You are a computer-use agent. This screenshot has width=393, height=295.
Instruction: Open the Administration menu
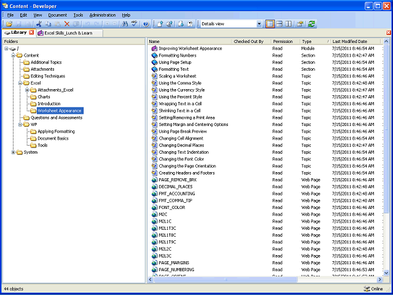[x=103, y=15]
